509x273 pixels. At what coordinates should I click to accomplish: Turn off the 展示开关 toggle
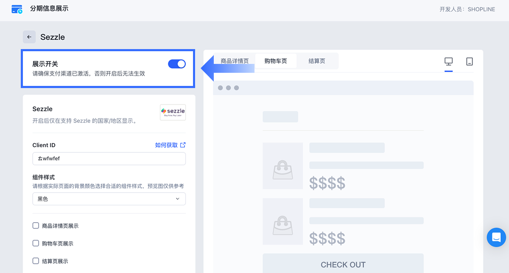(x=177, y=64)
